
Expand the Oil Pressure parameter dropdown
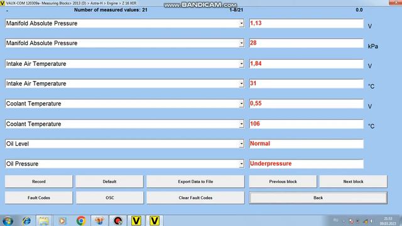click(241, 164)
